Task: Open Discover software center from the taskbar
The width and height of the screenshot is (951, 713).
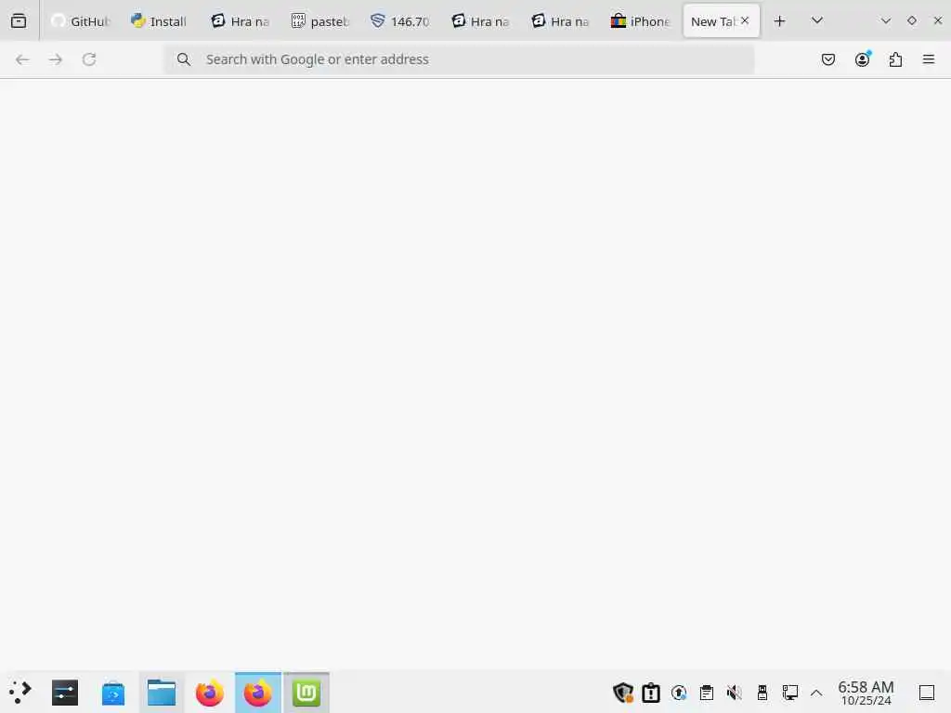Action: (113, 693)
